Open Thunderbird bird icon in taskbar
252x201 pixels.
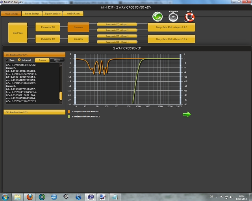click(54, 197)
